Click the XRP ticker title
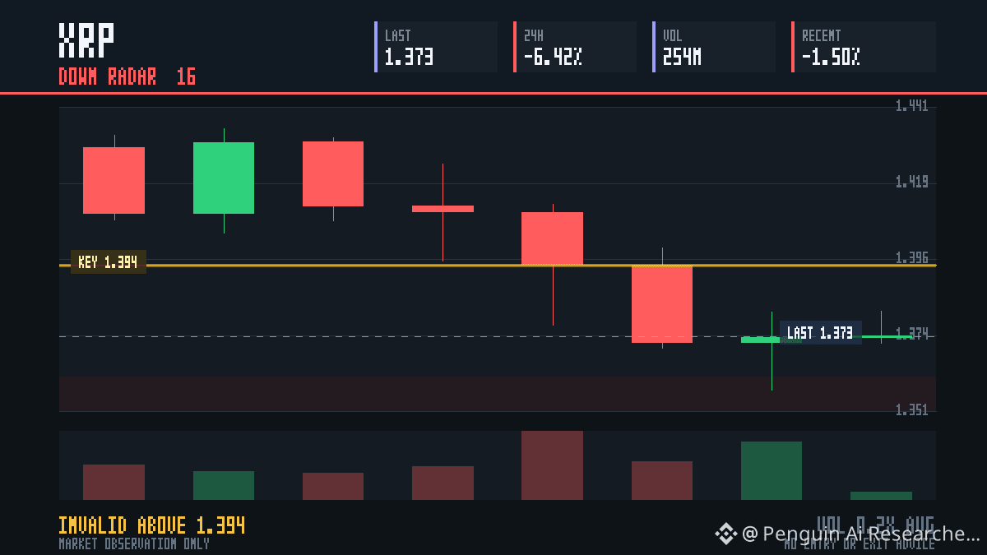This screenshot has height=555, width=987. [x=86, y=39]
